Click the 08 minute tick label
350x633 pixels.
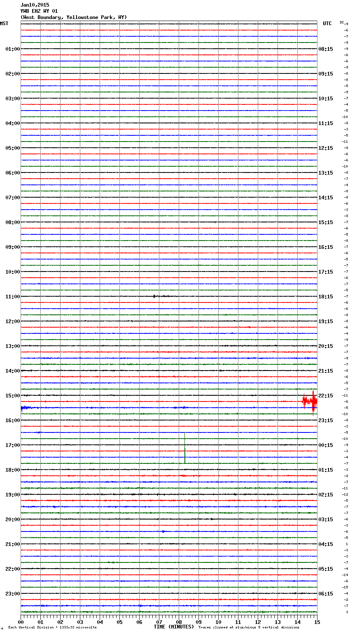pos(179,622)
